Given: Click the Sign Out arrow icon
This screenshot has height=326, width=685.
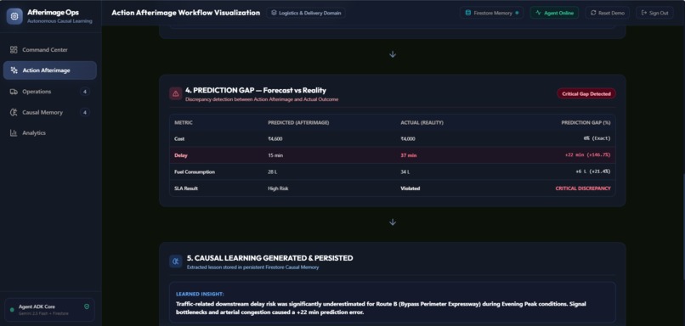Looking at the screenshot, I should [x=644, y=13].
